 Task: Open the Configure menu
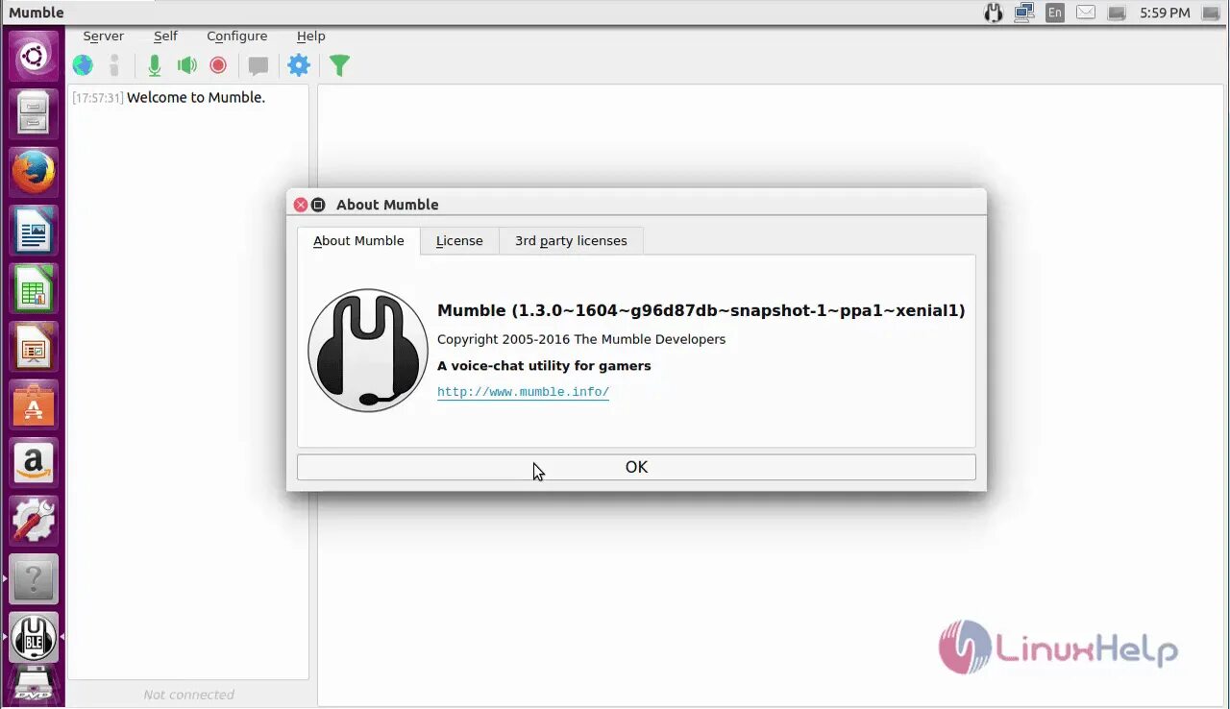coord(236,36)
